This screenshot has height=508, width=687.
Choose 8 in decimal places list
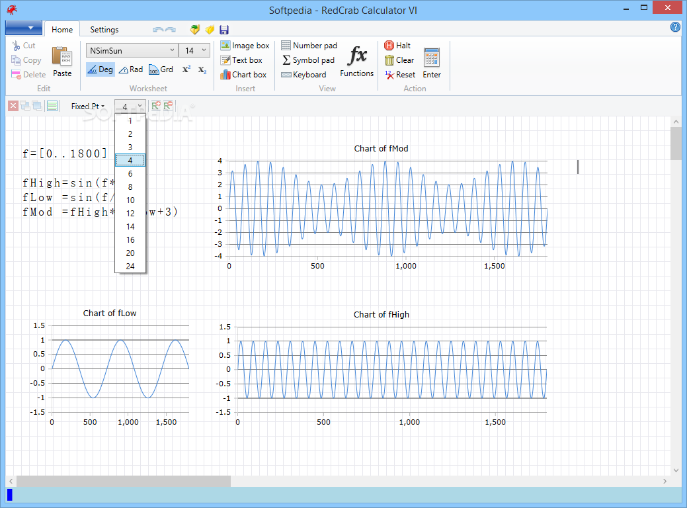tap(130, 187)
